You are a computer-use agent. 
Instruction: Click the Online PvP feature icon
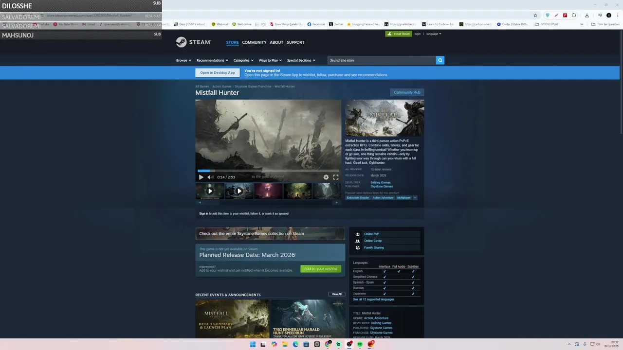click(358, 234)
